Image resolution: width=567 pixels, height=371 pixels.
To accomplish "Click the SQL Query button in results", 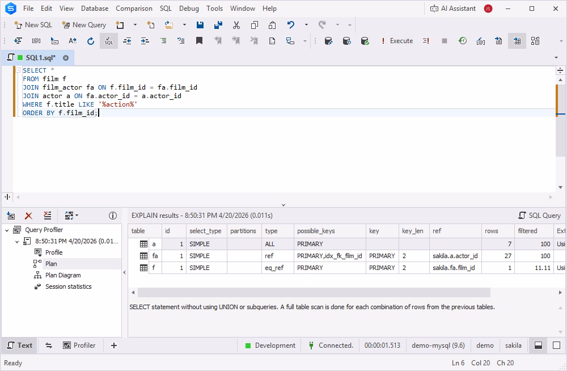I will 539,216.
